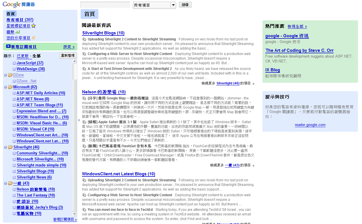The width and height of the screenshot is (362, 224).
Task: Click the Google 閱讀器 logo
Action: [x=19, y=4]
